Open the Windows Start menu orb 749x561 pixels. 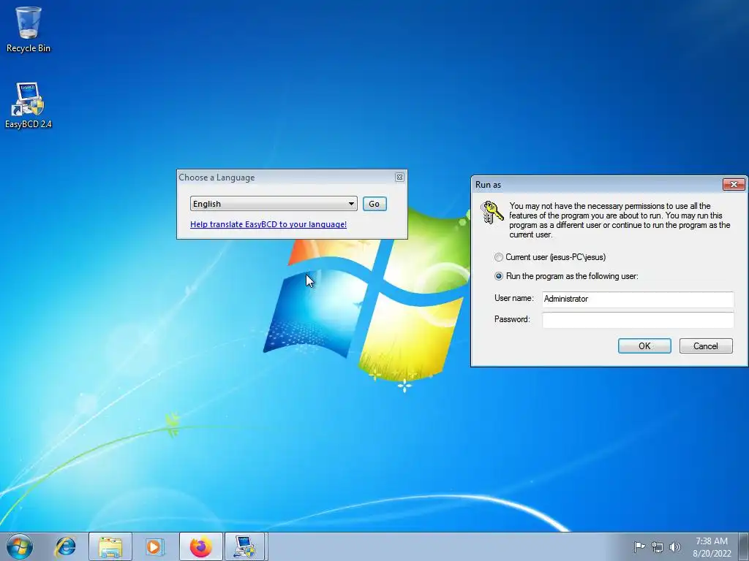[x=20, y=546]
